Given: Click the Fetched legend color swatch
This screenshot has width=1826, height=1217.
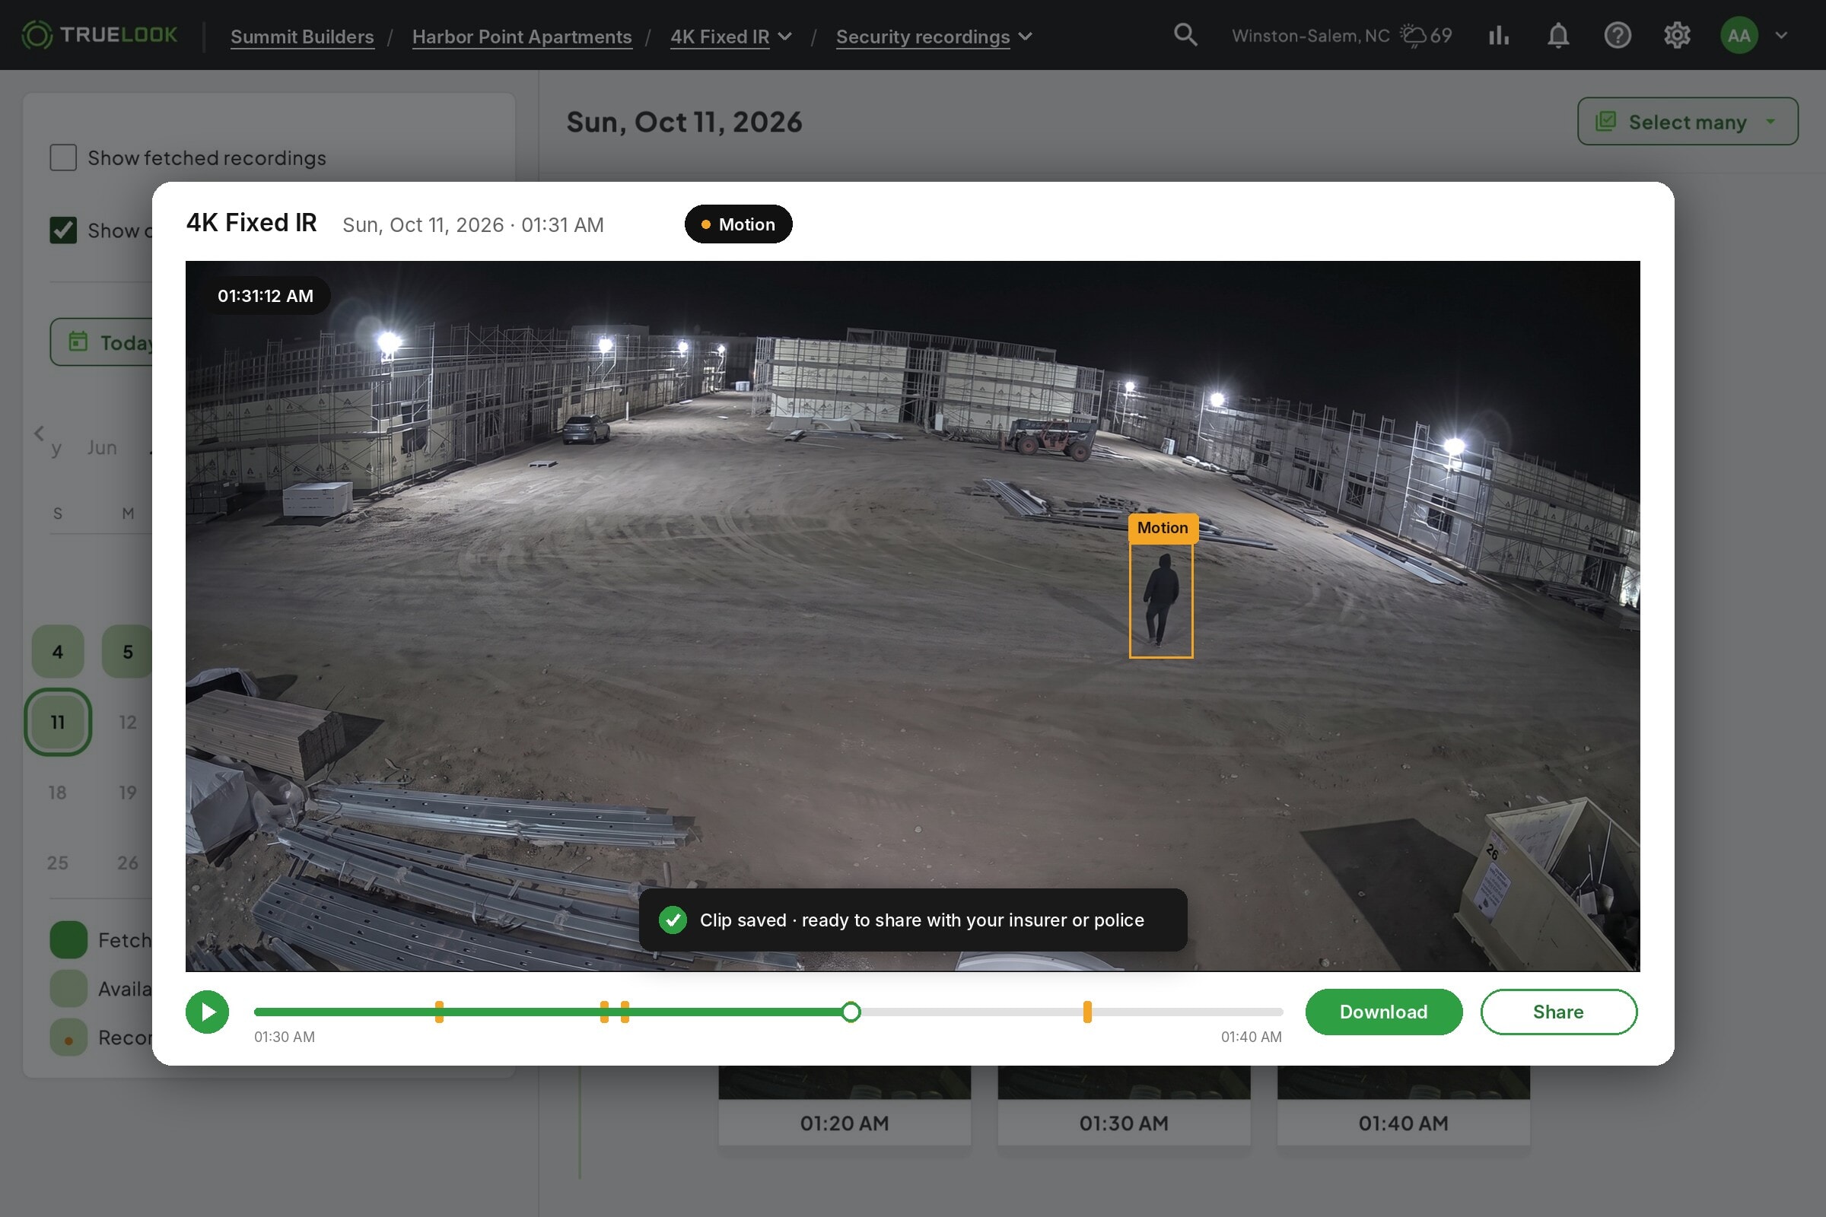Looking at the screenshot, I should [x=68, y=939].
